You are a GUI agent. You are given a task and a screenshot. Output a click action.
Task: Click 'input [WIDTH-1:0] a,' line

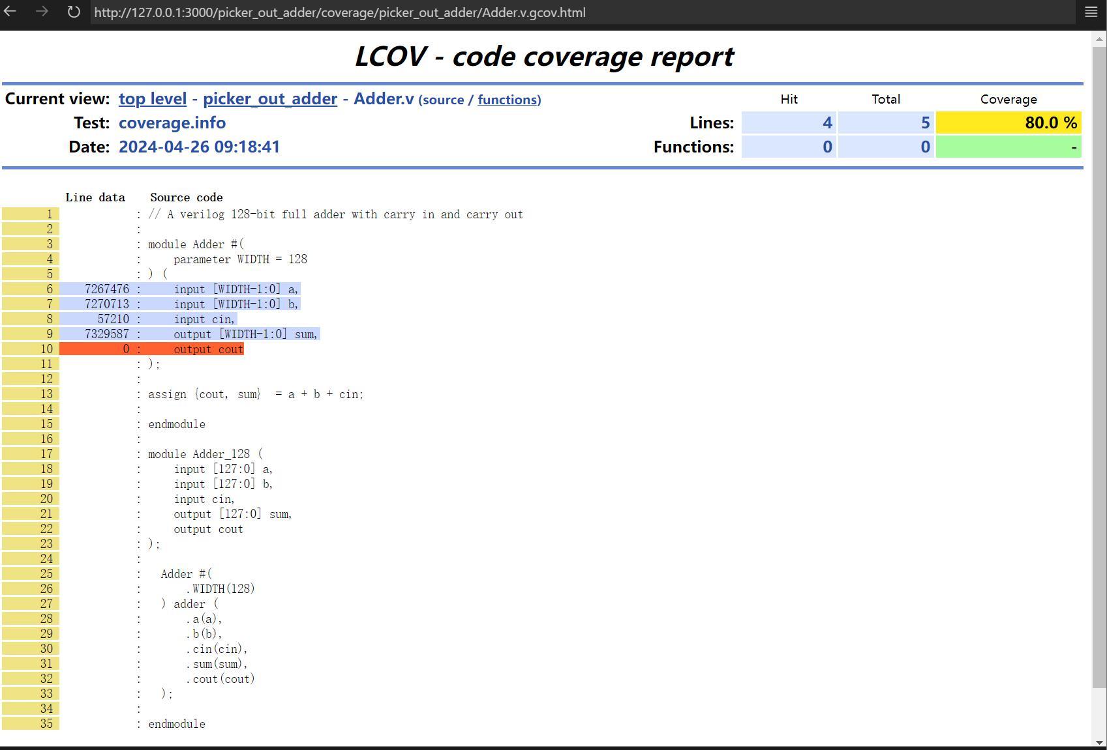point(235,289)
